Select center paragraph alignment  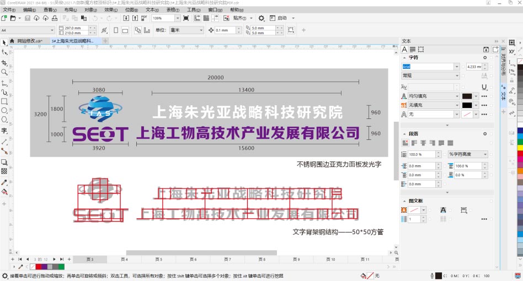coord(423,143)
